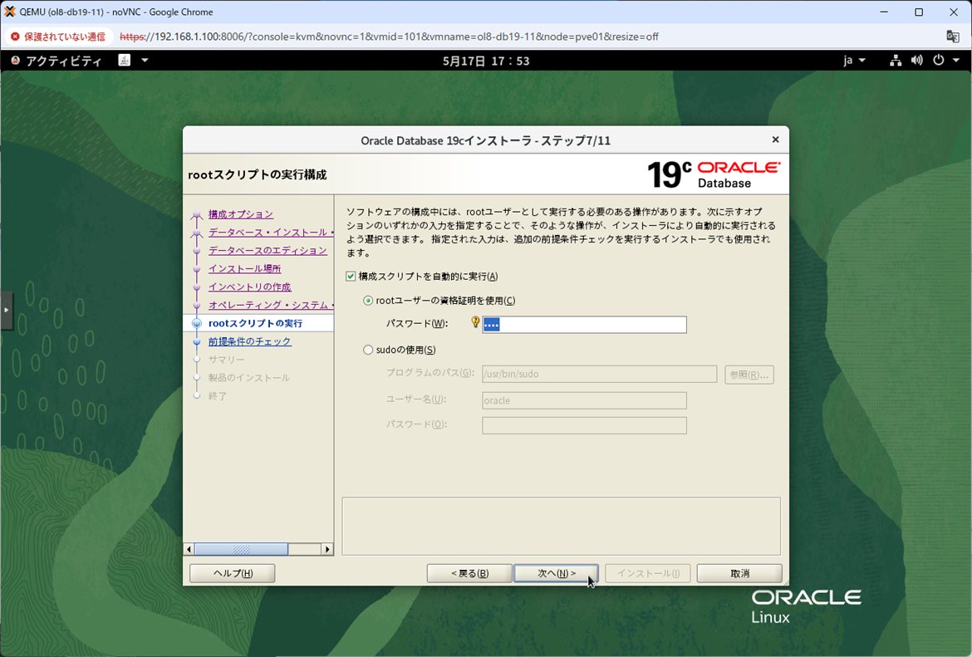This screenshot has height=657, width=972.
Task: Select sudoの使用 radio option
Action: (368, 351)
